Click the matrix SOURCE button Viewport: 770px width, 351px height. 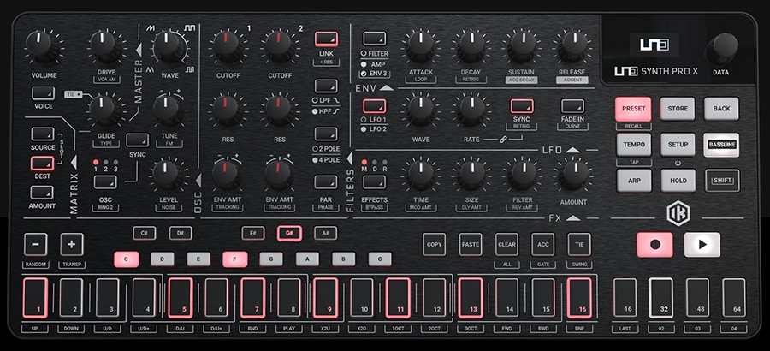[42, 134]
